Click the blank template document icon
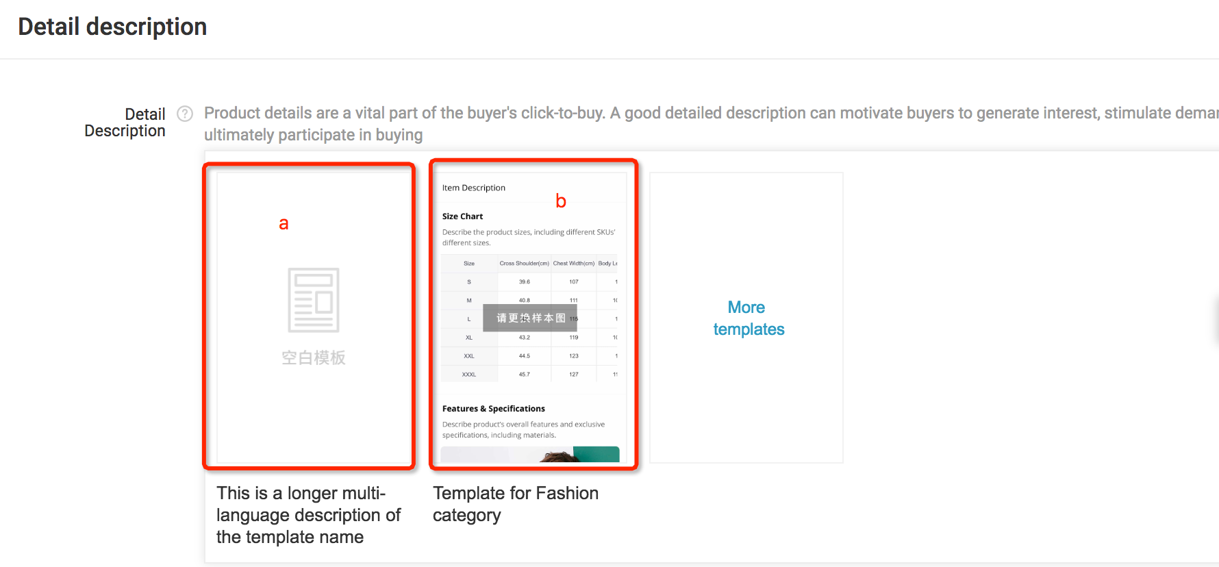The width and height of the screenshot is (1219, 567). 314,300
